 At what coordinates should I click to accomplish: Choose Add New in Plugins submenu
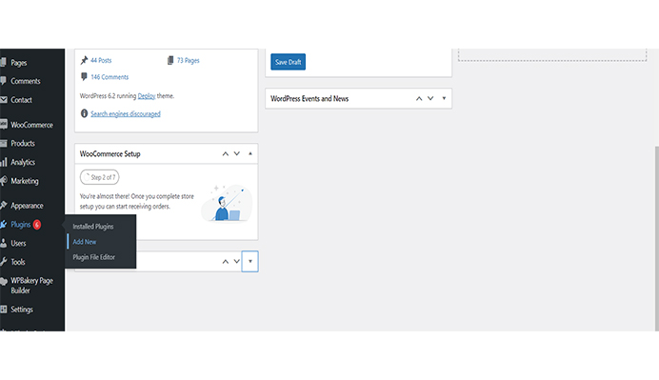point(85,242)
